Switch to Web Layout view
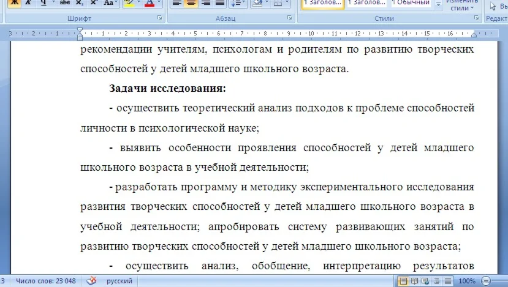The image size is (508, 287). click(425, 281)
